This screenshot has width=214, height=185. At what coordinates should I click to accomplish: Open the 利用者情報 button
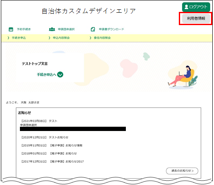[x=196, y=18]
